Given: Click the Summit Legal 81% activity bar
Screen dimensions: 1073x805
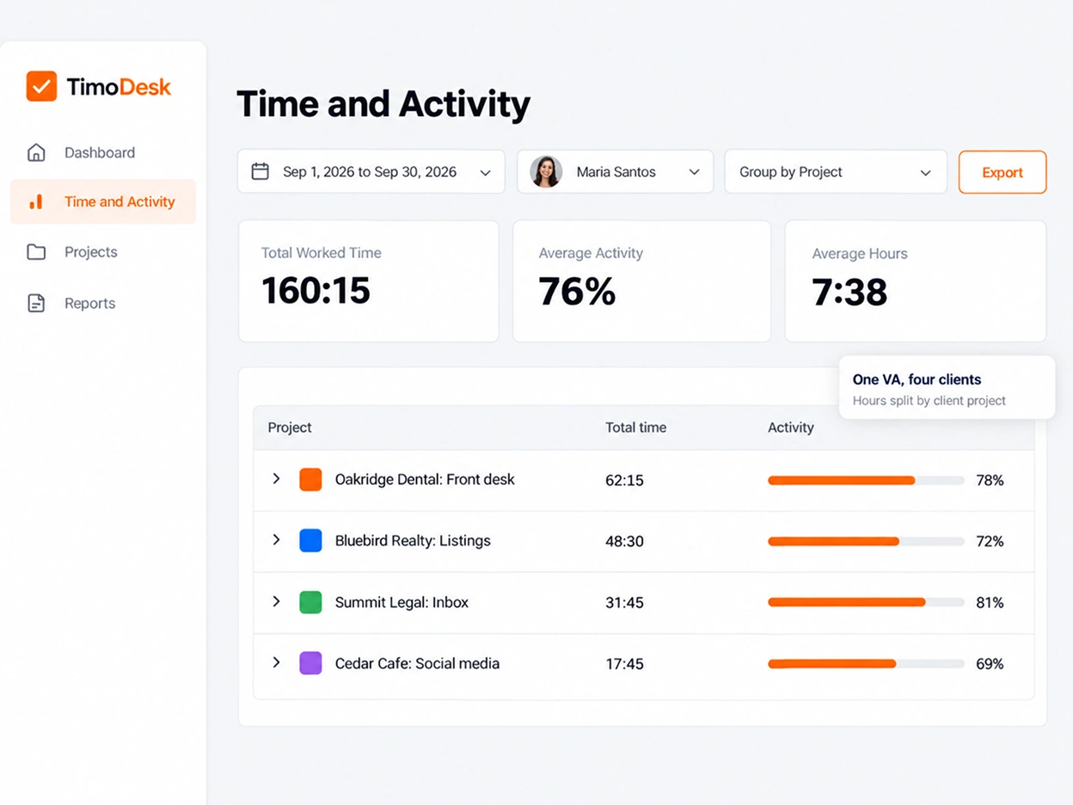Looking at the screenshot, I should tap(866, 602).
